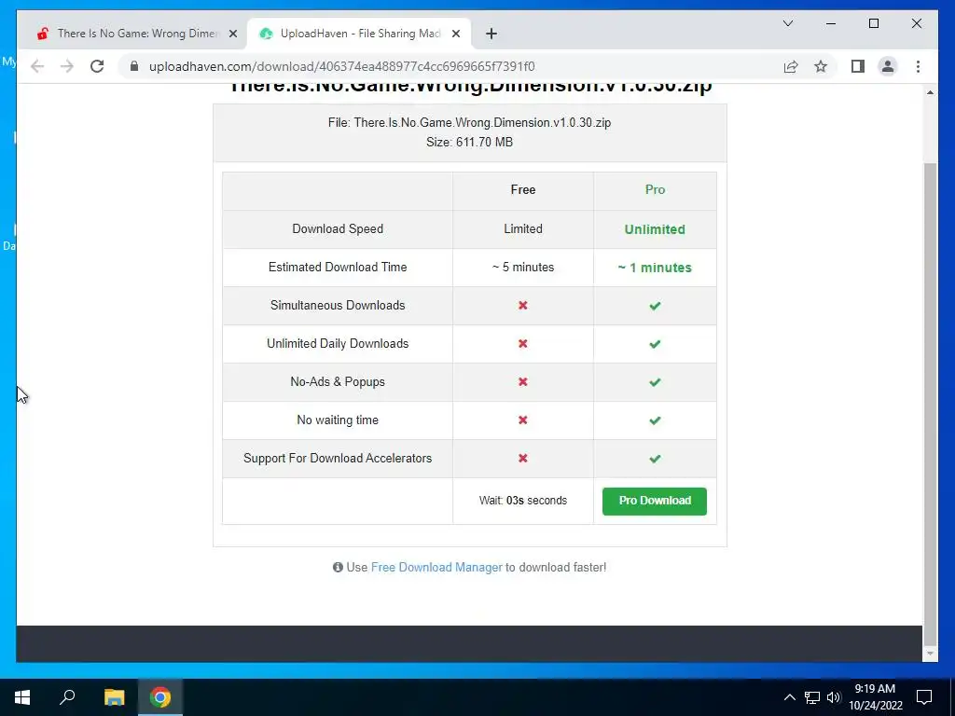Viewport: 955px width, 716px height.
Task: Click the red X for Download Accelerators
Action: [x=523, y=459]
